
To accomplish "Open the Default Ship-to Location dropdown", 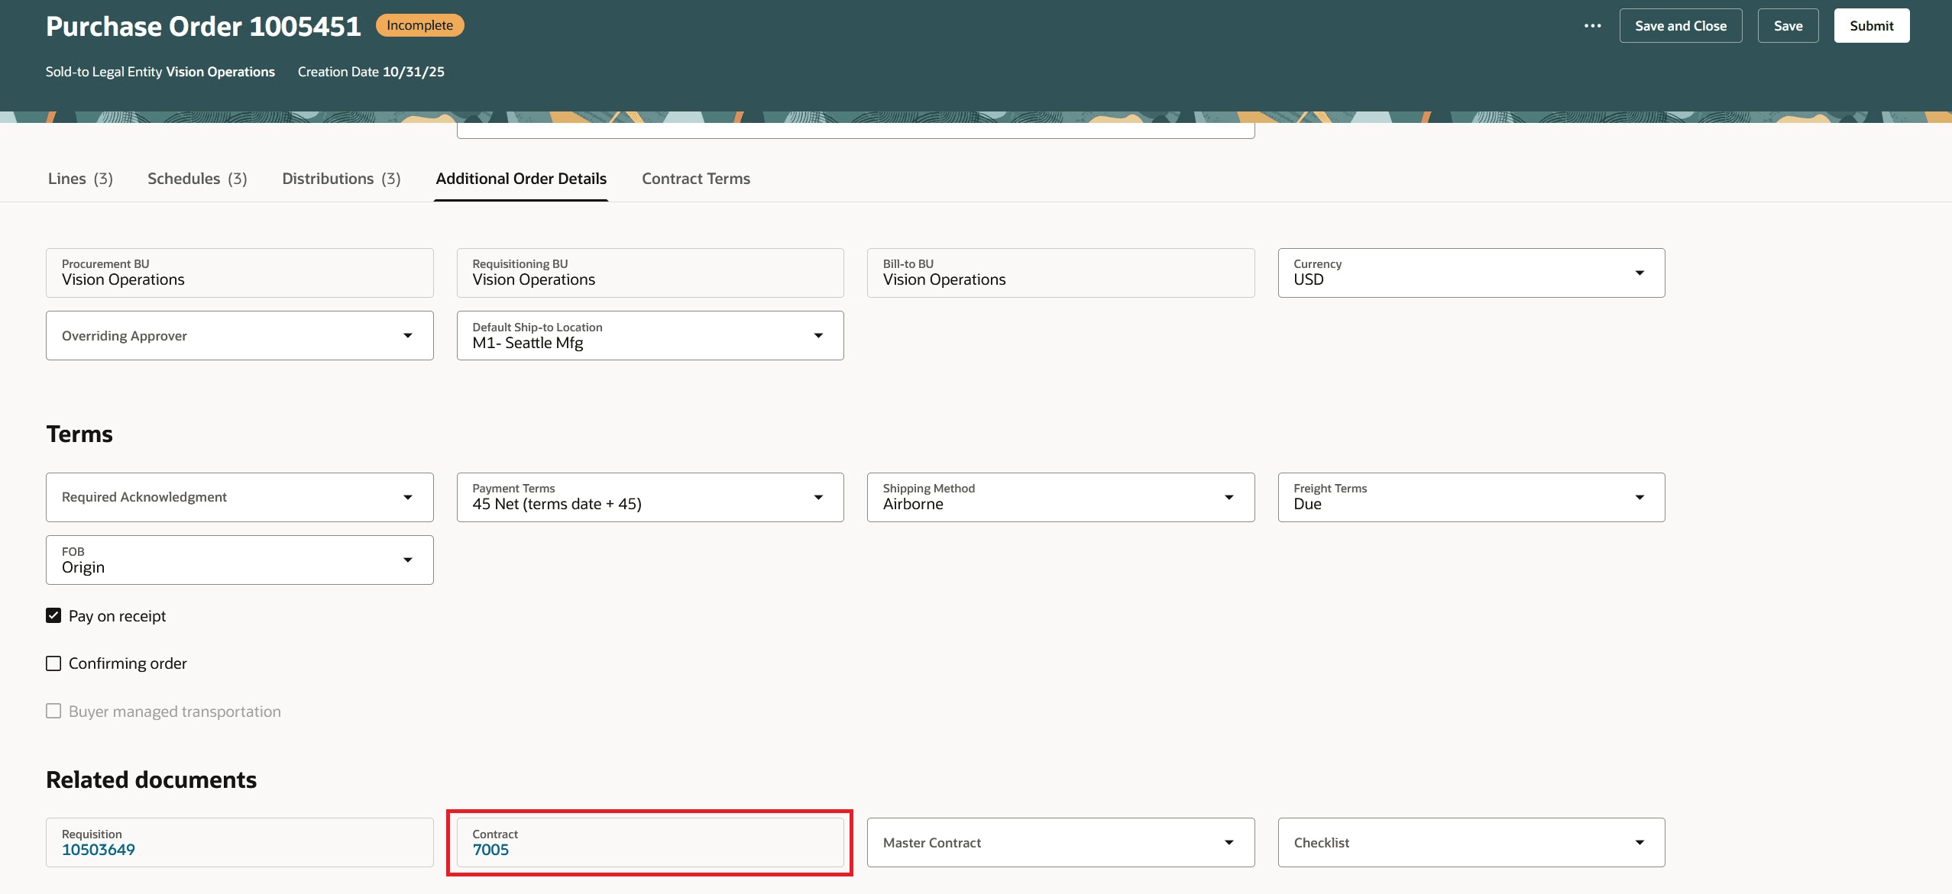I will click(x=817, y=335).
